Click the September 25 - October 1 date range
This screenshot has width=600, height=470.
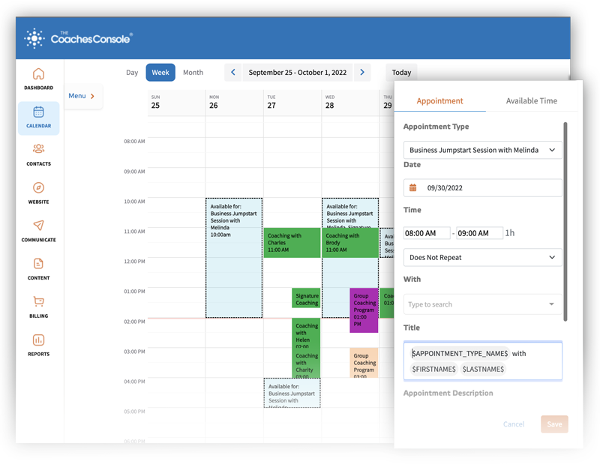point(297,72)
